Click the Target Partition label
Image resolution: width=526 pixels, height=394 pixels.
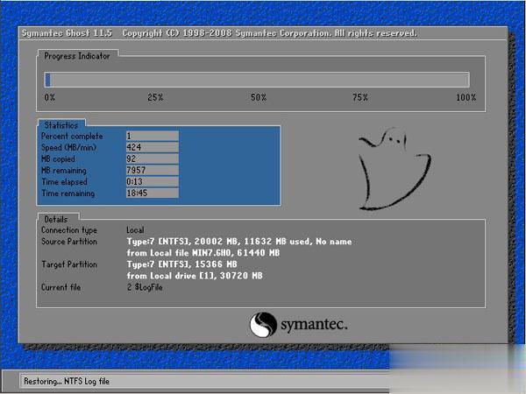69,264
